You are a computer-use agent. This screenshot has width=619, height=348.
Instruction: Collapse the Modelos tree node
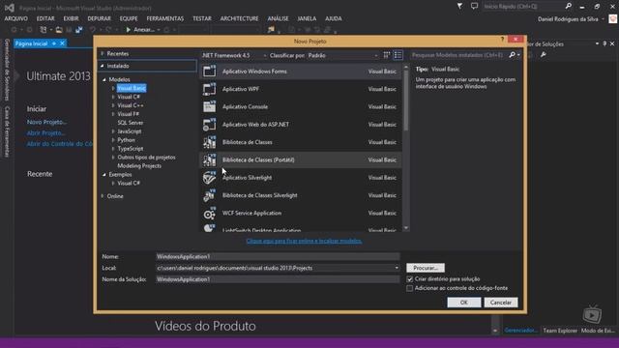pos(104,79)
